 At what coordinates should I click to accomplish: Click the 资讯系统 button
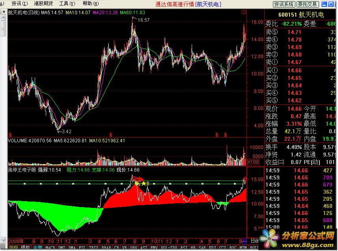284,4
